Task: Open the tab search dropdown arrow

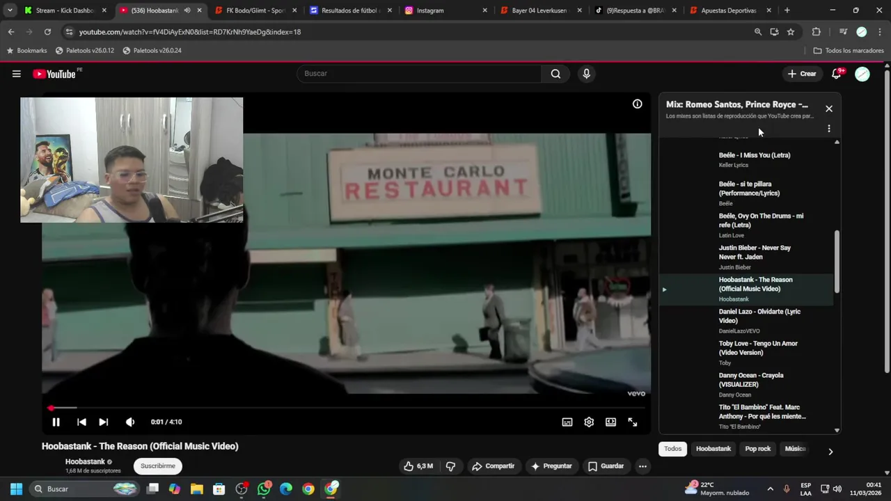Action: pos(10,10)
